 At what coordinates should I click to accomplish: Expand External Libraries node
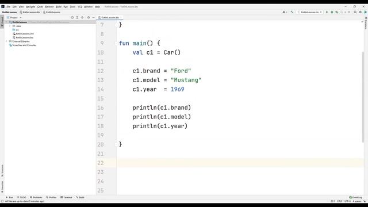pos(6,41)
